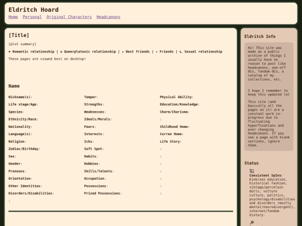302x226 pixels.
Task: Click the Religion: label
Action: point(17,141)
